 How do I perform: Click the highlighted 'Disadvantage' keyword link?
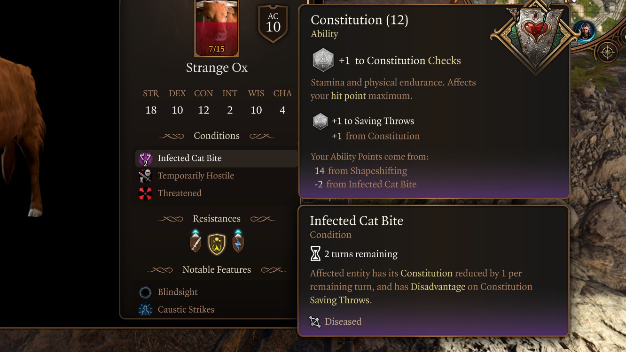point(438,287)
